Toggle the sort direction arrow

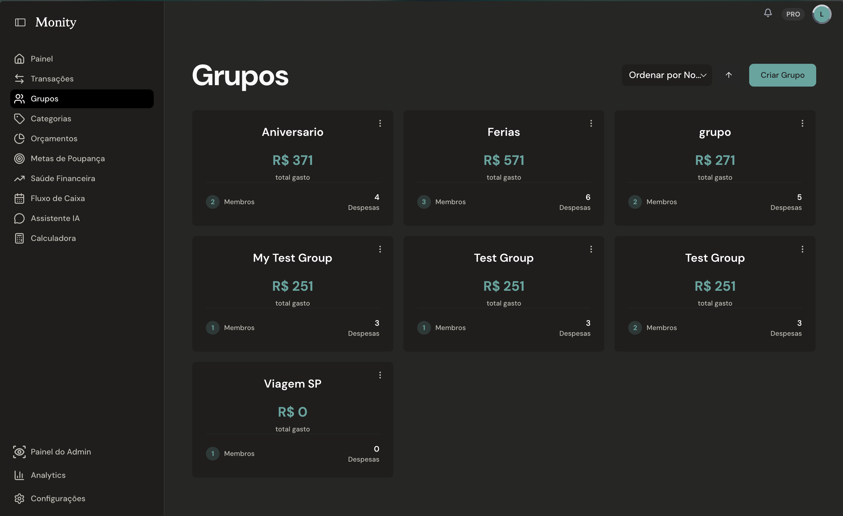[729, 75]
